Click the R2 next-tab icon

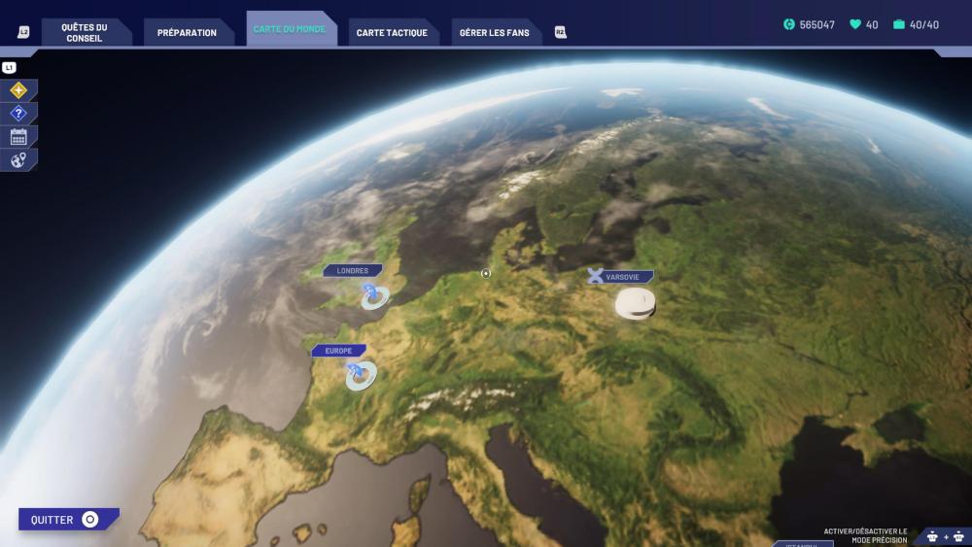(x=561, y=32)
